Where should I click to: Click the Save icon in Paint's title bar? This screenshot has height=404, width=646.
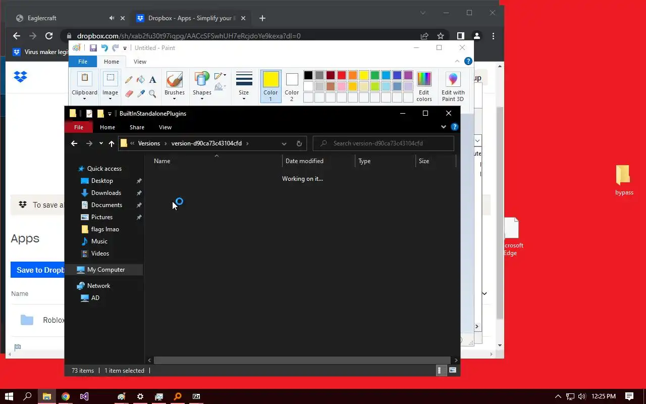[93, 48]
